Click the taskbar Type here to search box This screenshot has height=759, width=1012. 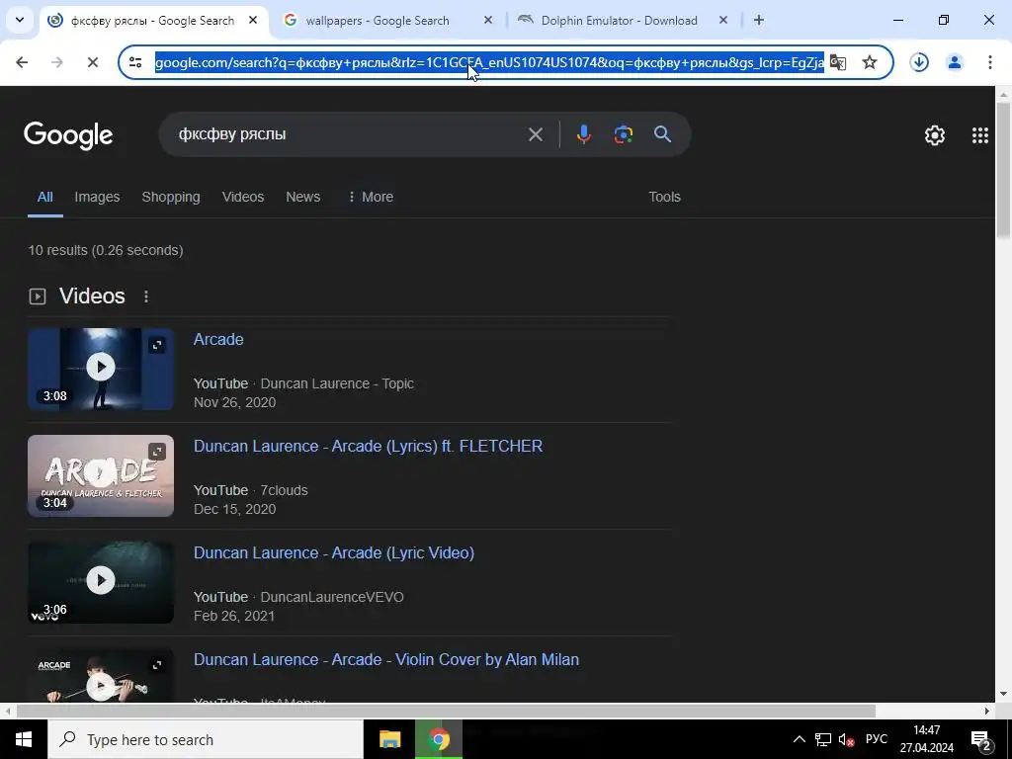(x=206, y=739)
